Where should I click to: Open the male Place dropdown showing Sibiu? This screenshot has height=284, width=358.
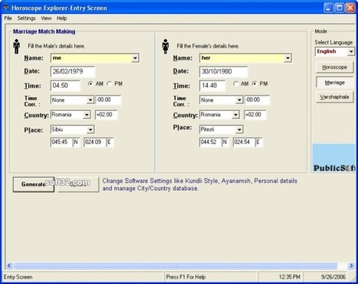coord(90,130)
